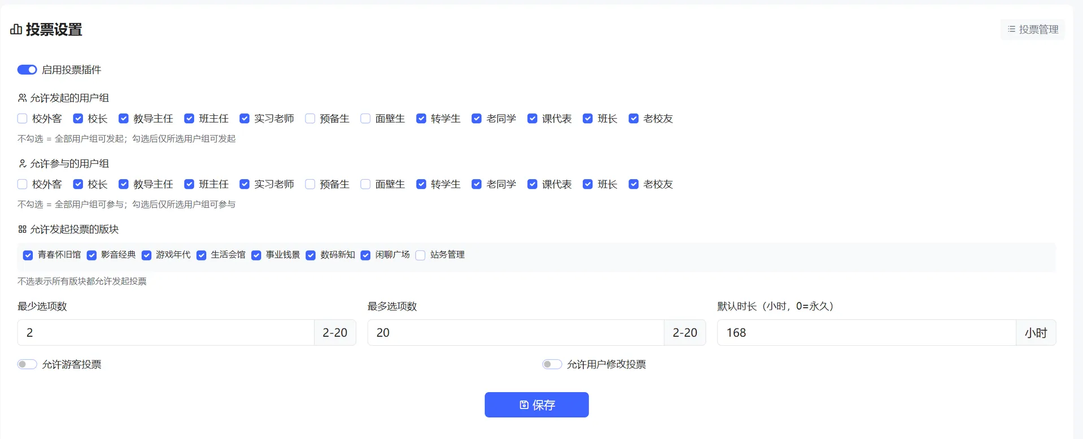Uncheck the 数码新知 forum checkbox
This screenshot has height=439, width=1083.
[x=311, y=255]
